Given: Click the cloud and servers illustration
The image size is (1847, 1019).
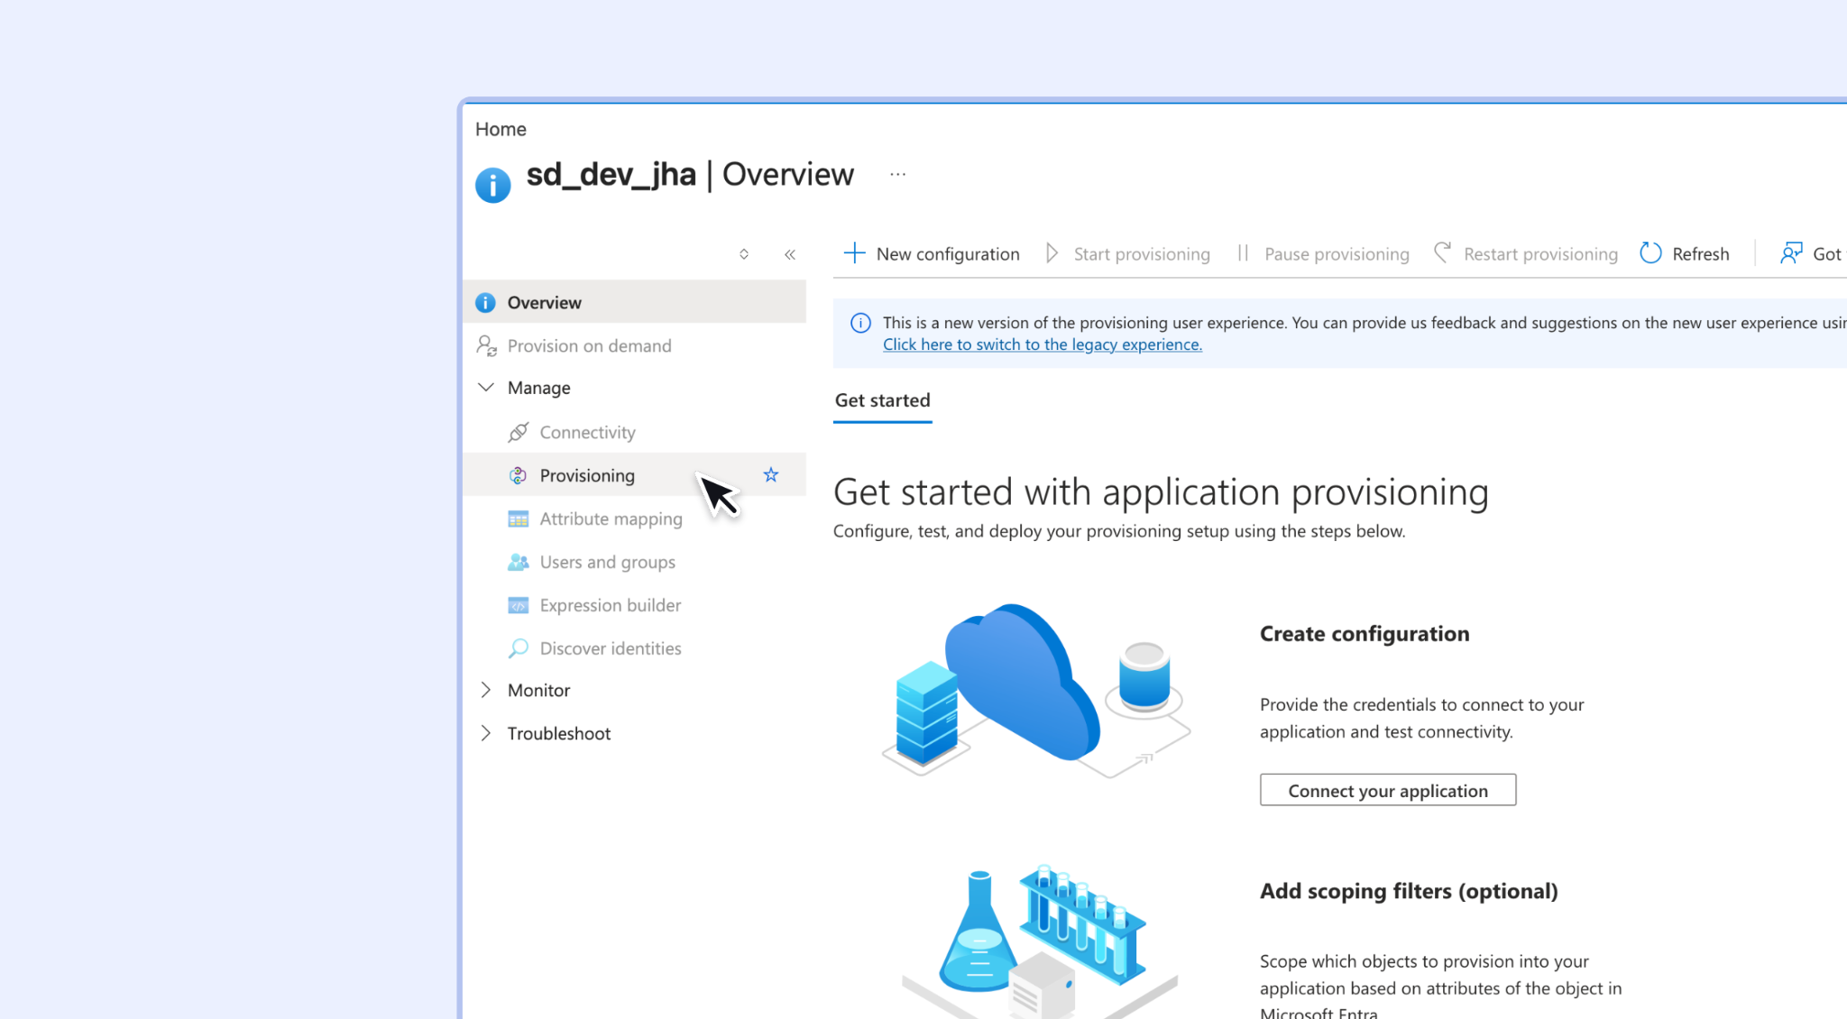Looking at the screenshot, I should [x=1035, y=690].
